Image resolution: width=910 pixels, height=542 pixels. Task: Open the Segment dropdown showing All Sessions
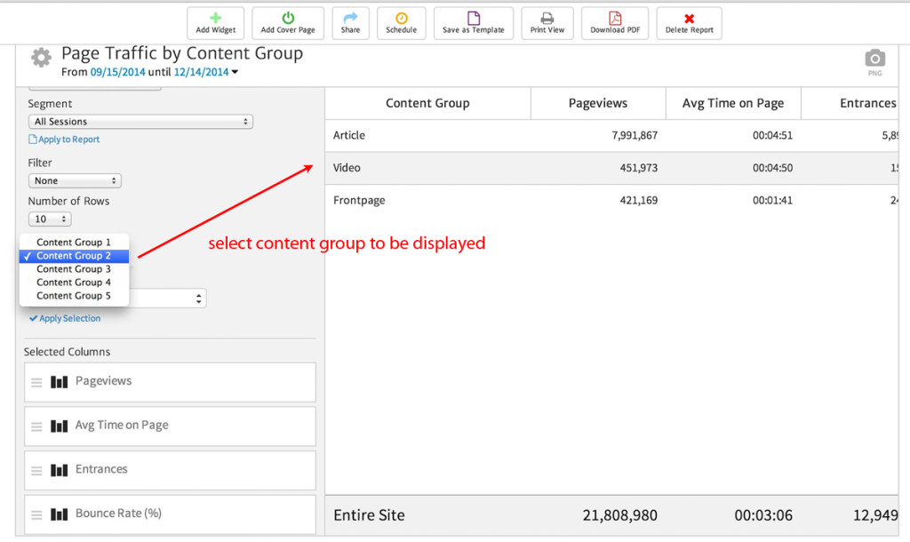click(x=140, y=121)
